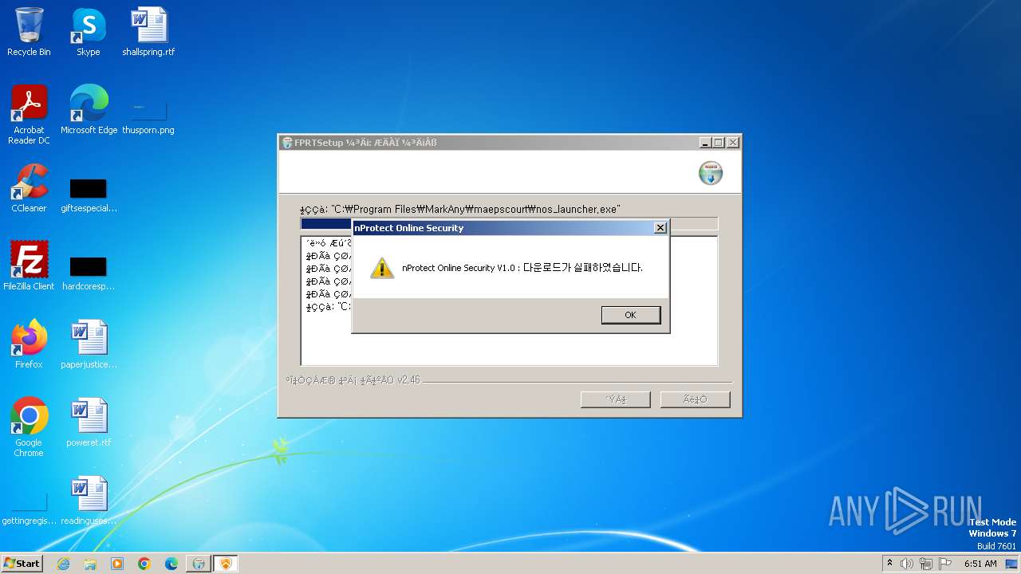Image resolution: width=1021 pixels, height=574 pixels.
Task: Open Firefox desktop shortcut
Action: [29, 344]
